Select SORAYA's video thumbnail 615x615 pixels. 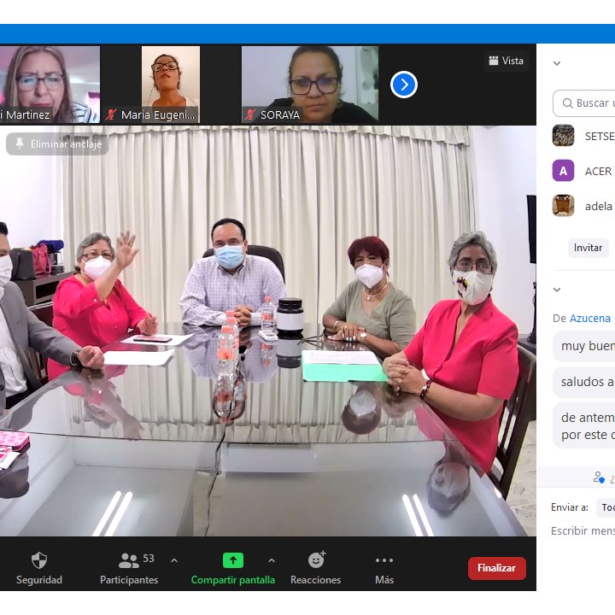coord(309,85)
